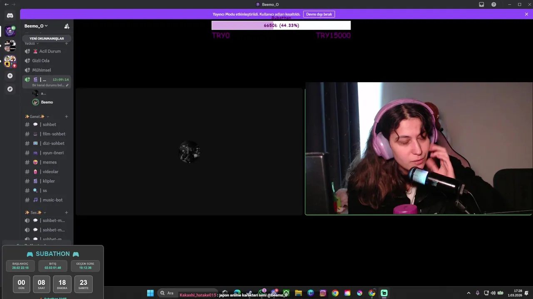Open the dizi-sohbet text channel
Viewport: 533px width, 299px height.
[x=47, y=143]
